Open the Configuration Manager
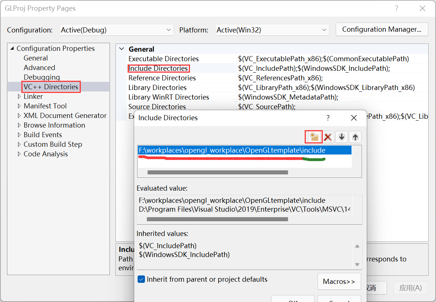The image size is (436, 302). tap(381, 29)
